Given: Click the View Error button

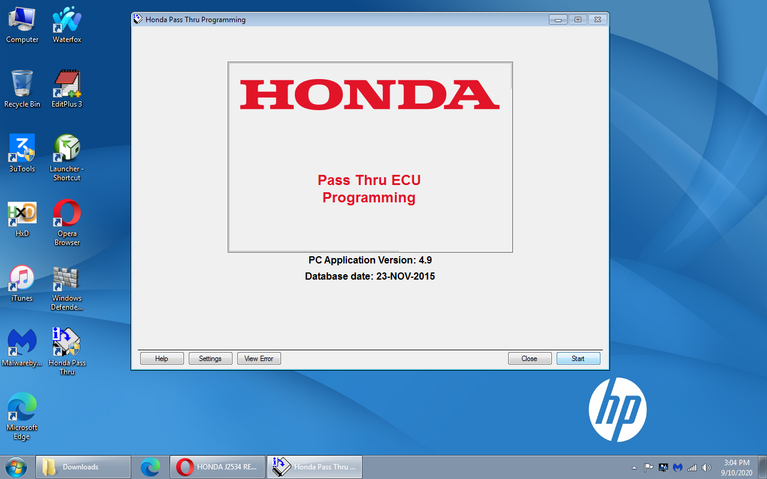Looking at the screenshot, I should click(259, 359).
